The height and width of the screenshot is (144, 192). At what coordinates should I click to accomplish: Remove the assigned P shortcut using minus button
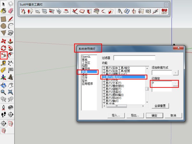(x=175, y=83)
